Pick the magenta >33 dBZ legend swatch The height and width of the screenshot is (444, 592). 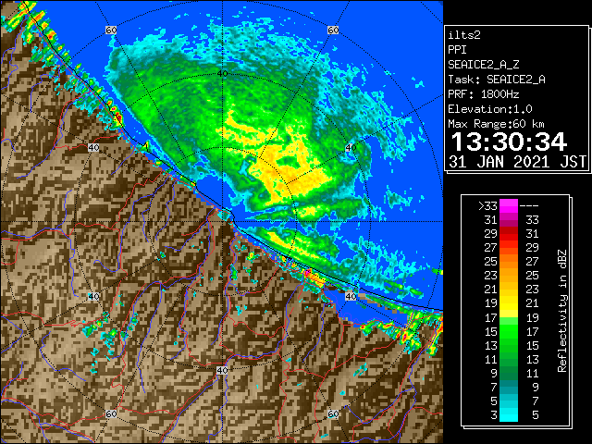(x=509, y=205)
